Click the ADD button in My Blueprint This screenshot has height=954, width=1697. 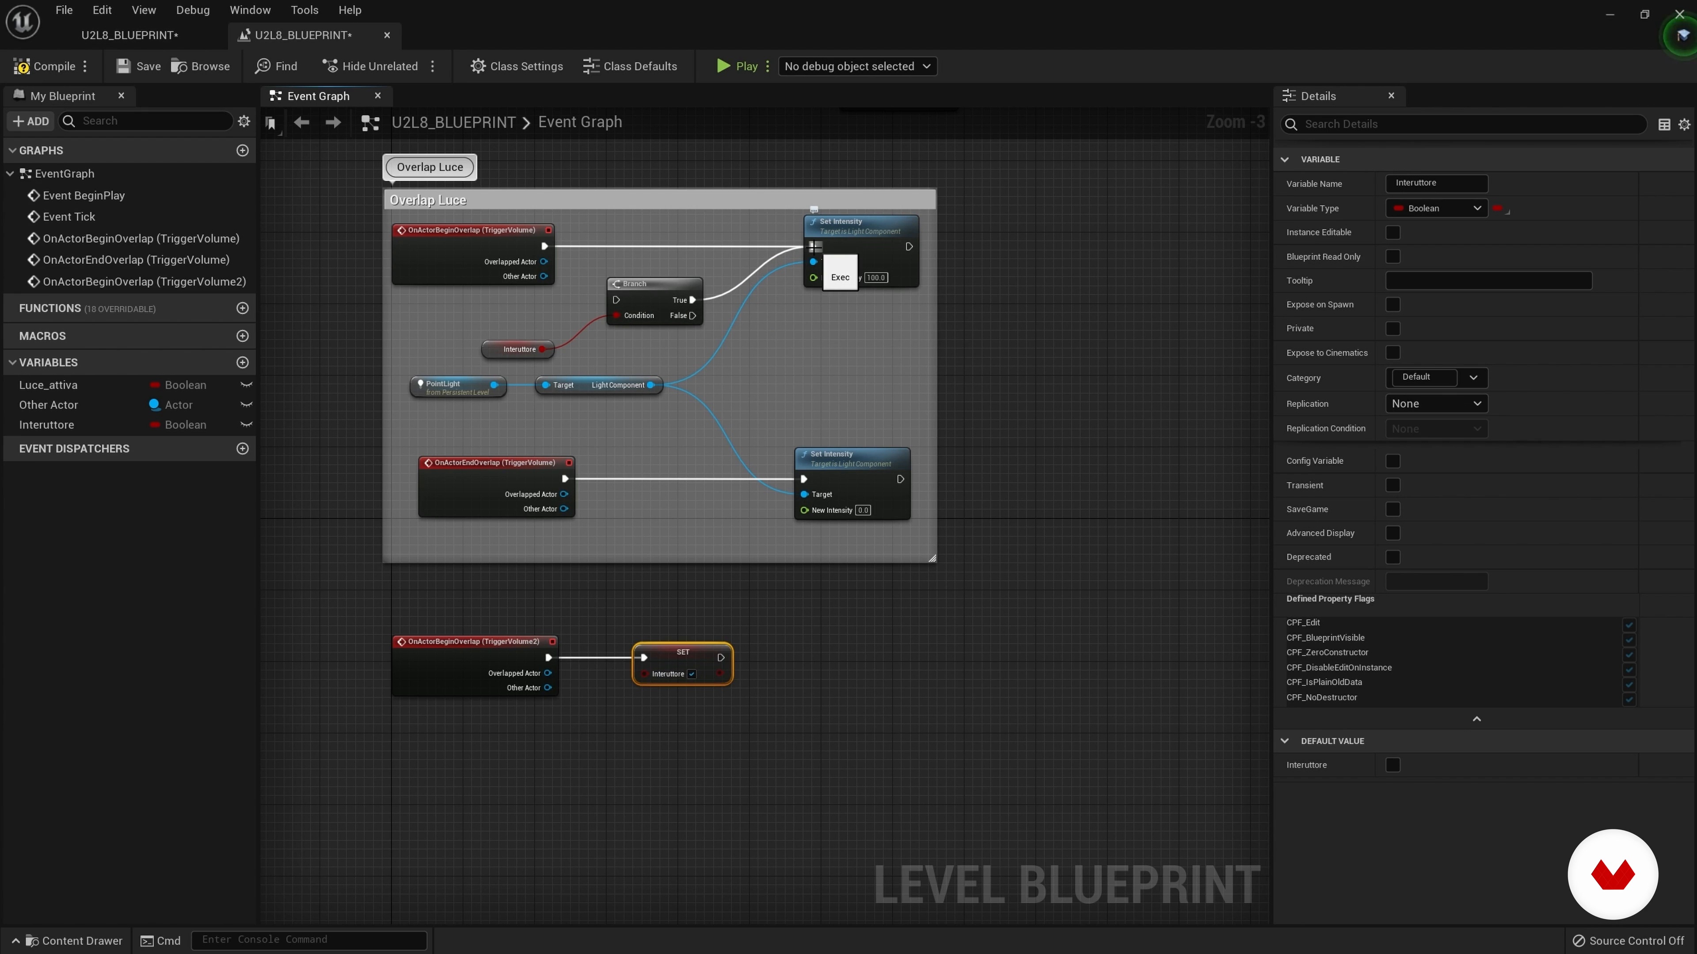[31, 121]
